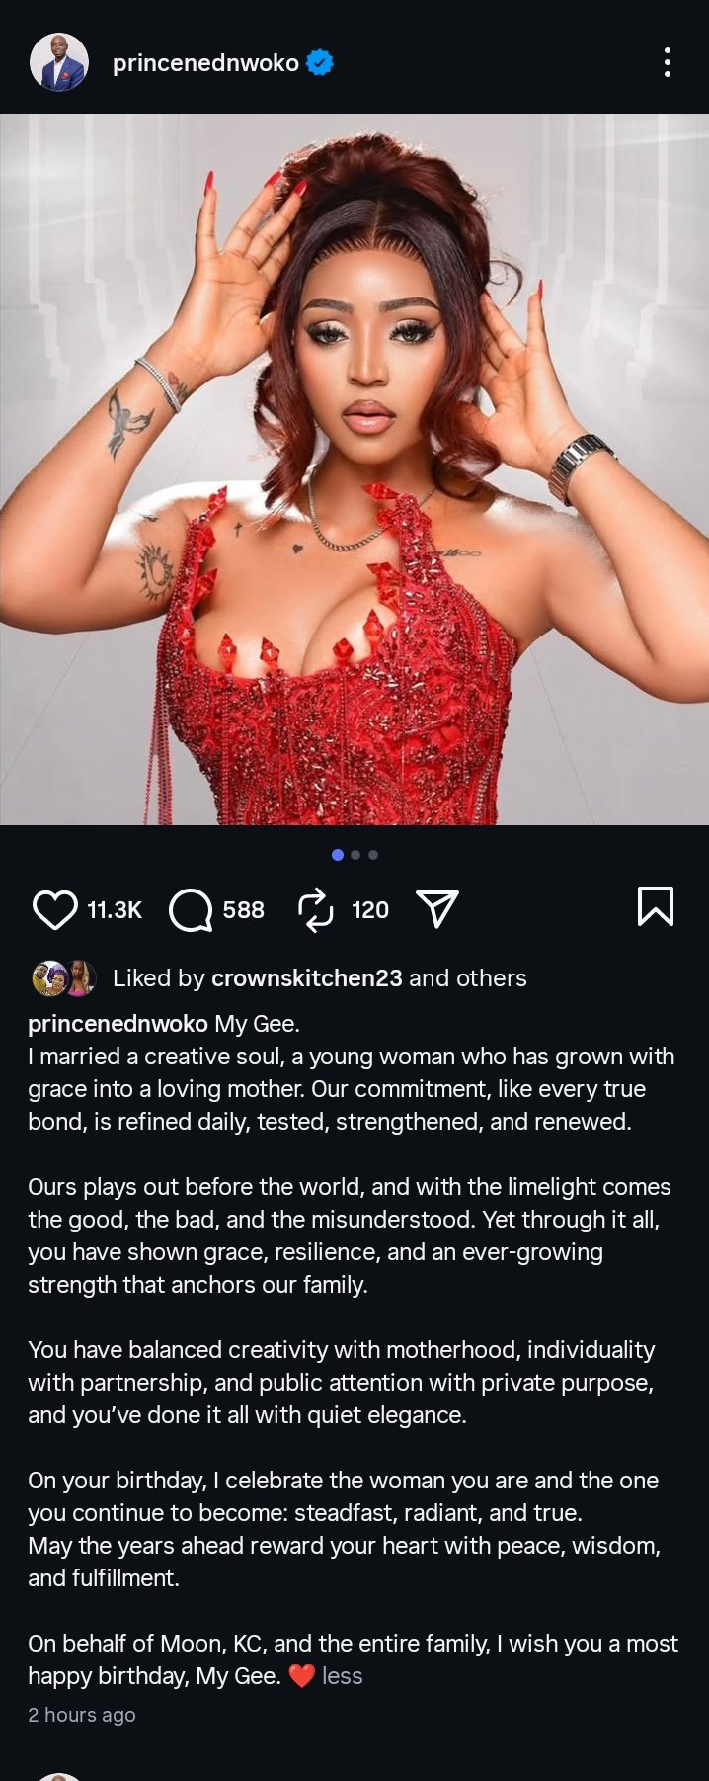Image resolution: width=709 pixels, height=1781 pixels.
Task: Jump to third carousel dot
Action: click(x=373, y=855)
